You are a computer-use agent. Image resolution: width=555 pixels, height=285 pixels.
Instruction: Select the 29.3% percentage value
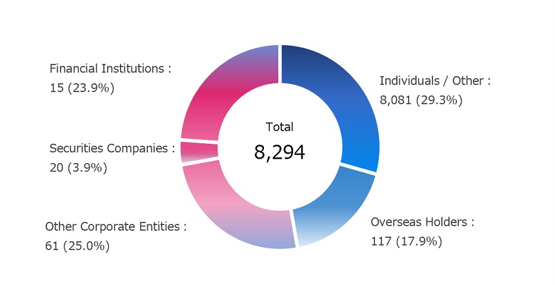(439, 100)
